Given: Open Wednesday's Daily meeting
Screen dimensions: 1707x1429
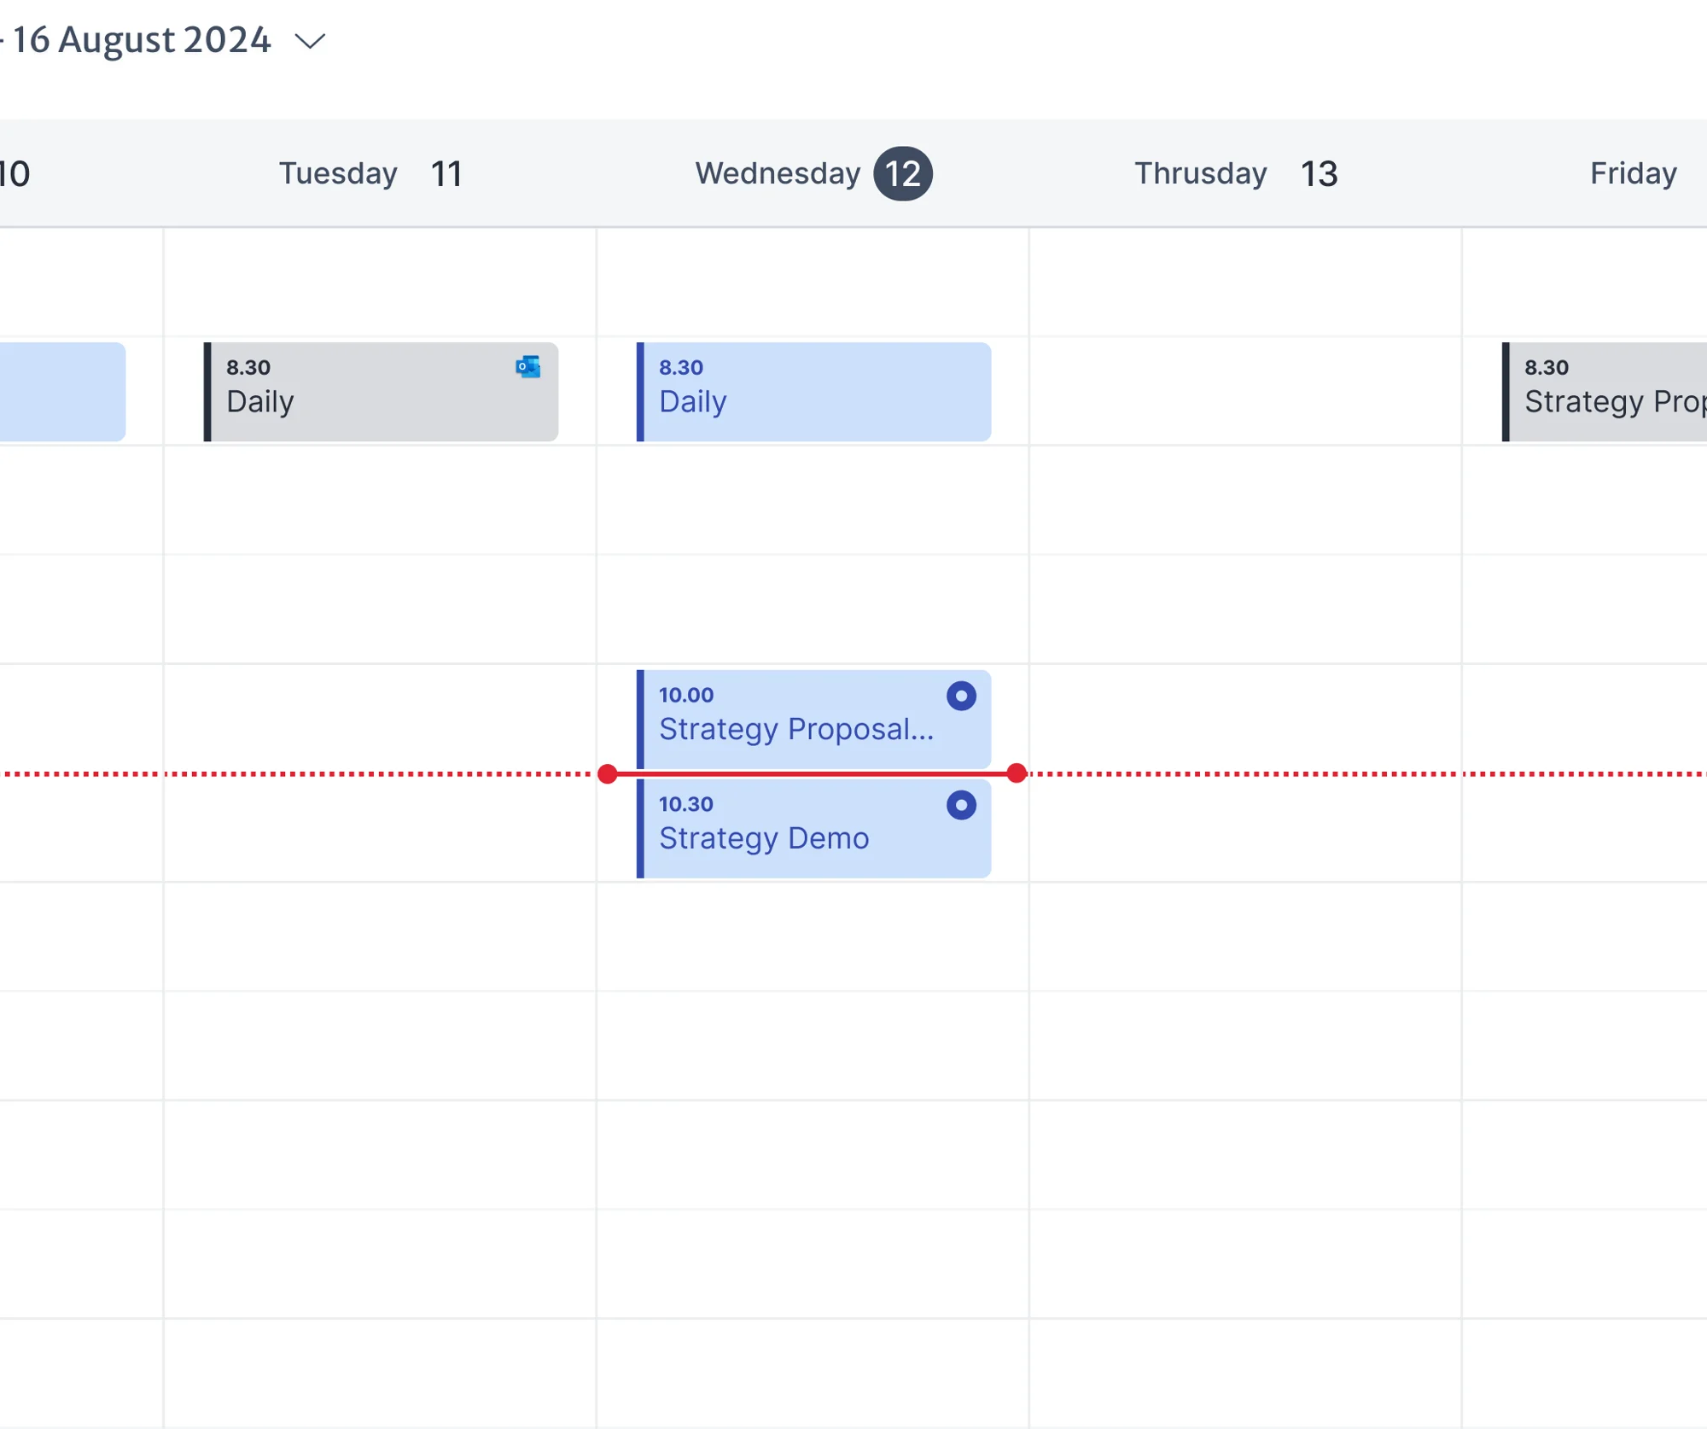Looking at the screenshot, I should point(811,392).
